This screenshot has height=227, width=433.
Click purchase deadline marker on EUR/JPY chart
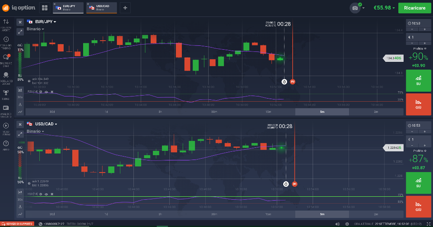click(x=284, y=82)
